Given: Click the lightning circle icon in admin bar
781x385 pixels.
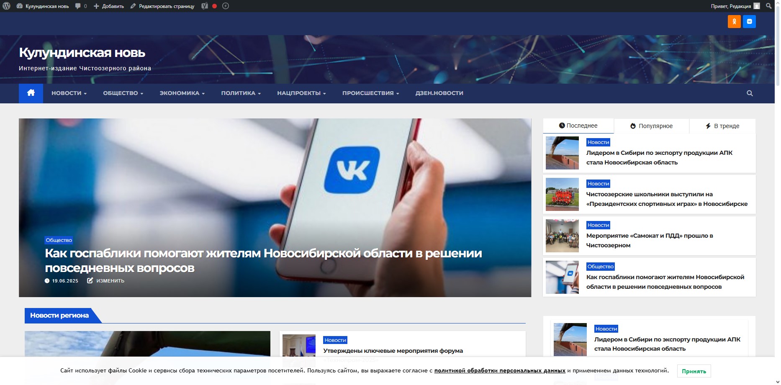Looking at the screenshot, I should pos(226,6).
